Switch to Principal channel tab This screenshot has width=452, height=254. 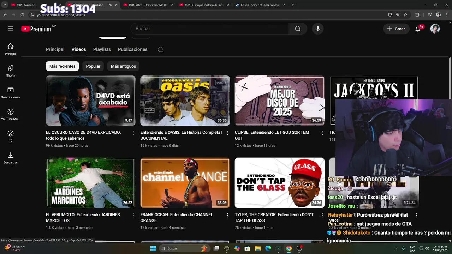point(55,49)
